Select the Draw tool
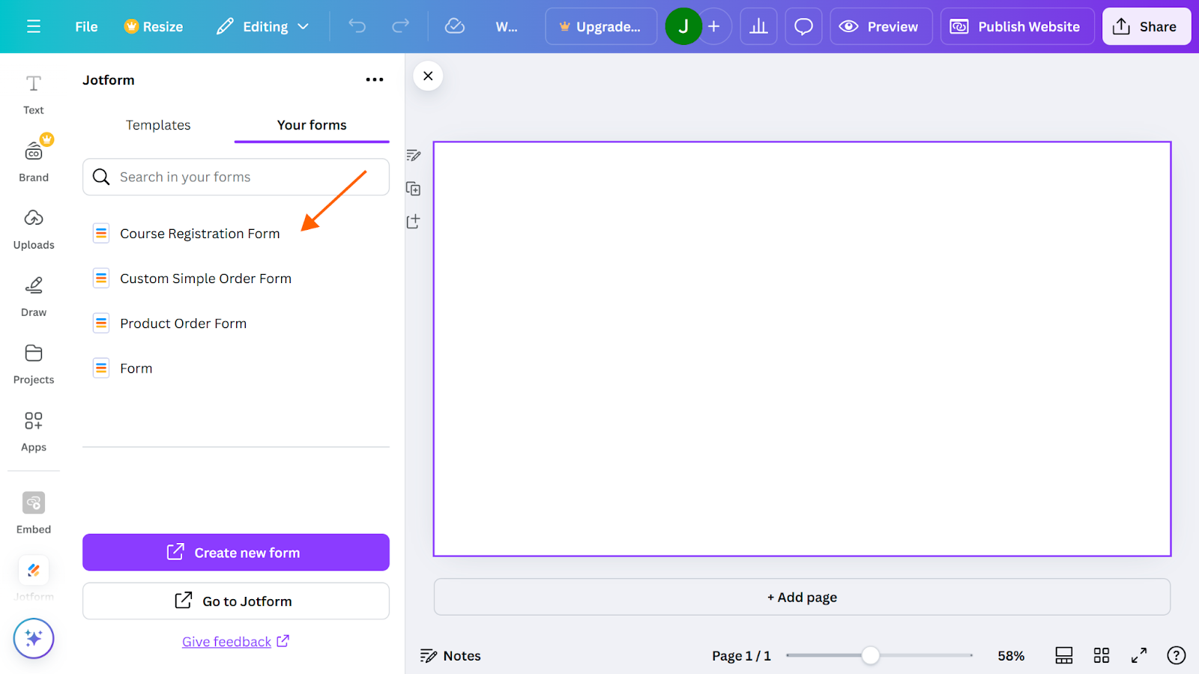This screenshot has width=1199, height=674. [x=34, y=297]
